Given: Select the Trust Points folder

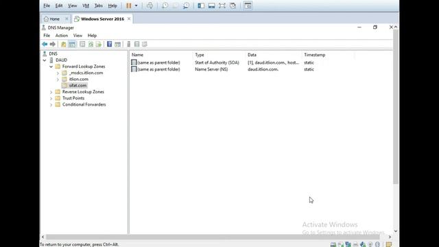Looking at the screenshot, I should point(73,98).
